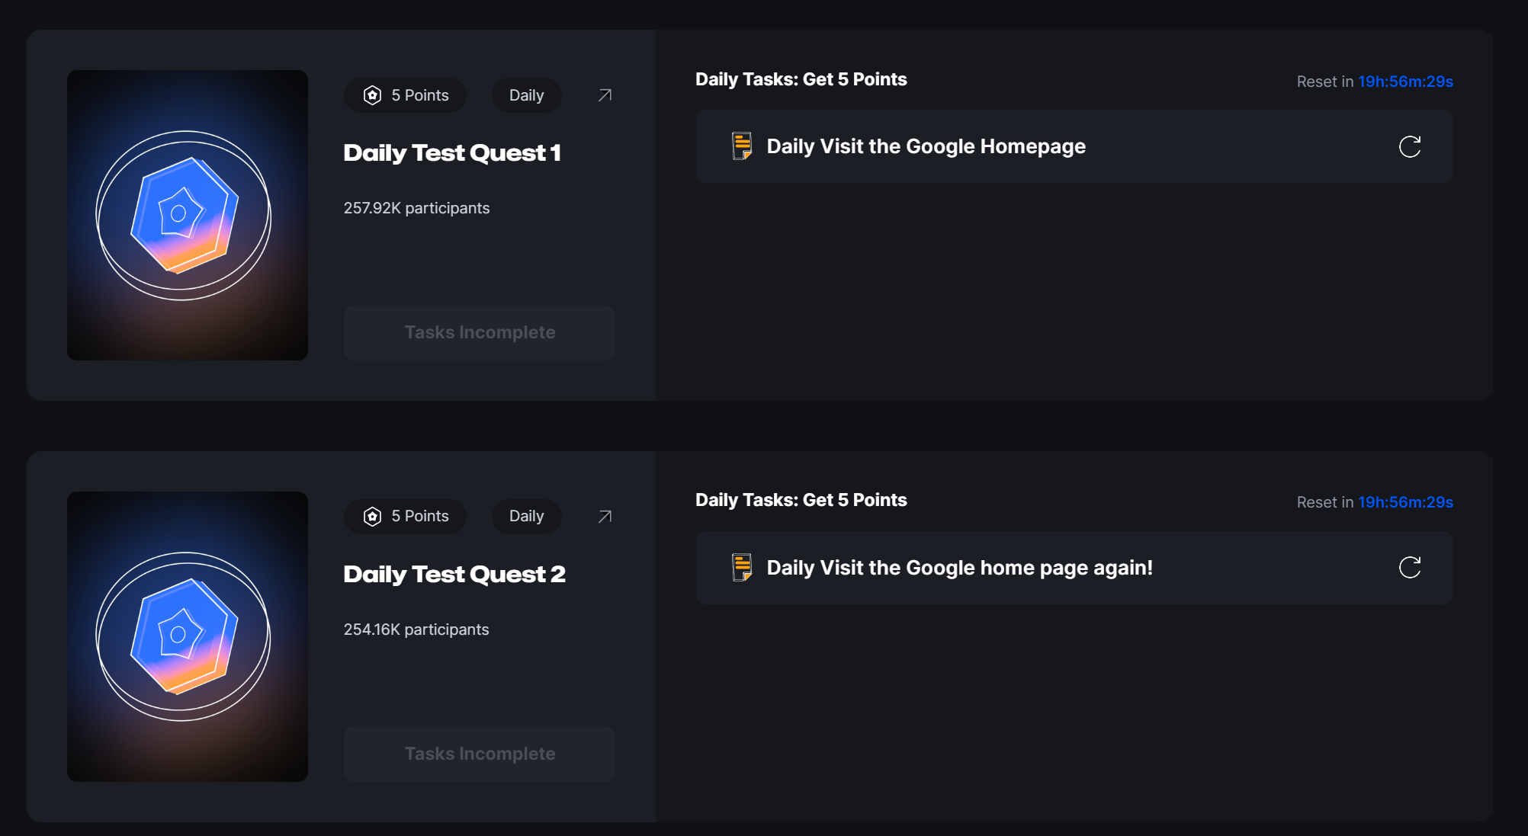Click the refresh icon for Google Homepage task

pyautogui.click(x=1409, y=146)
